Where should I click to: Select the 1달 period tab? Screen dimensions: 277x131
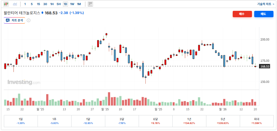[88, 121]
